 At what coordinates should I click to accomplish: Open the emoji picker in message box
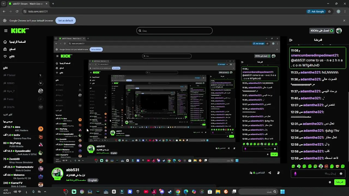tap(341, 173)
